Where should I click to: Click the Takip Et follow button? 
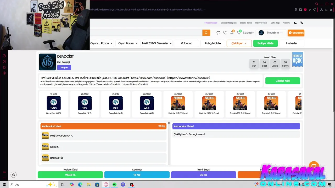click(64, 68)
